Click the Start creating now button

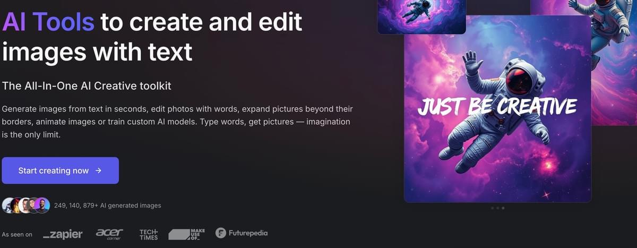point(60,170)
